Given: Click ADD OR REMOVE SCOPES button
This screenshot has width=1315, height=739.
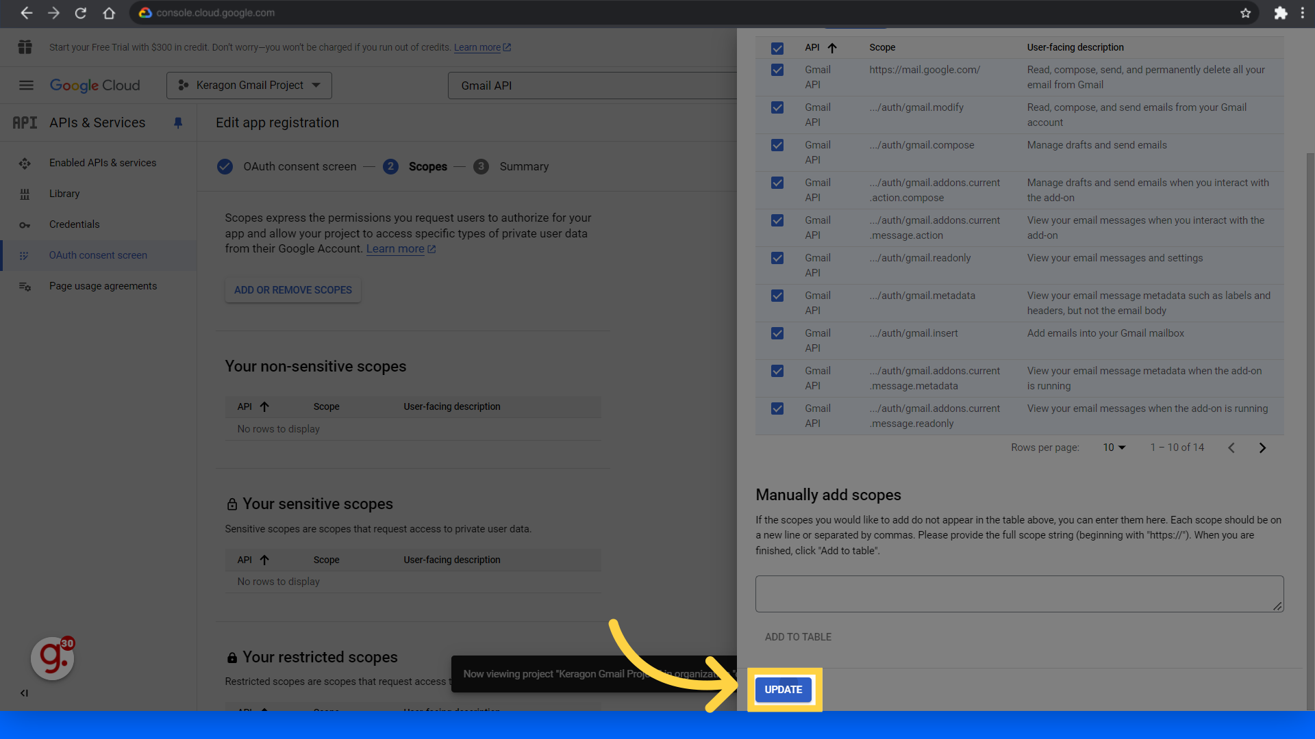Looking at the screenshot, I should click(x=293, y=290).
